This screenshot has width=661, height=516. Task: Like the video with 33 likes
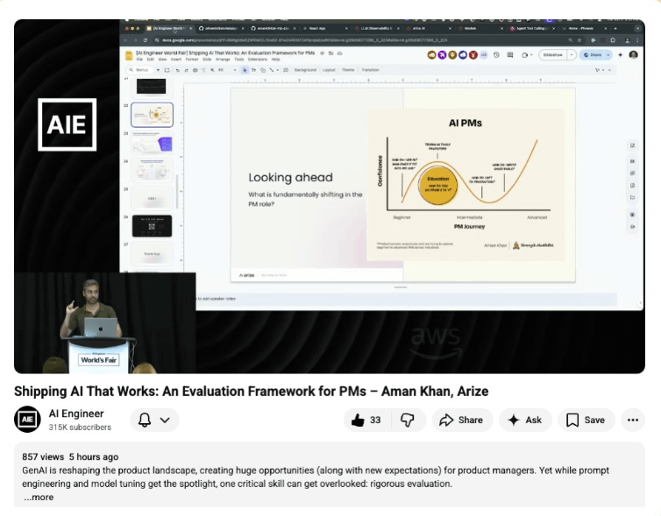366,420
